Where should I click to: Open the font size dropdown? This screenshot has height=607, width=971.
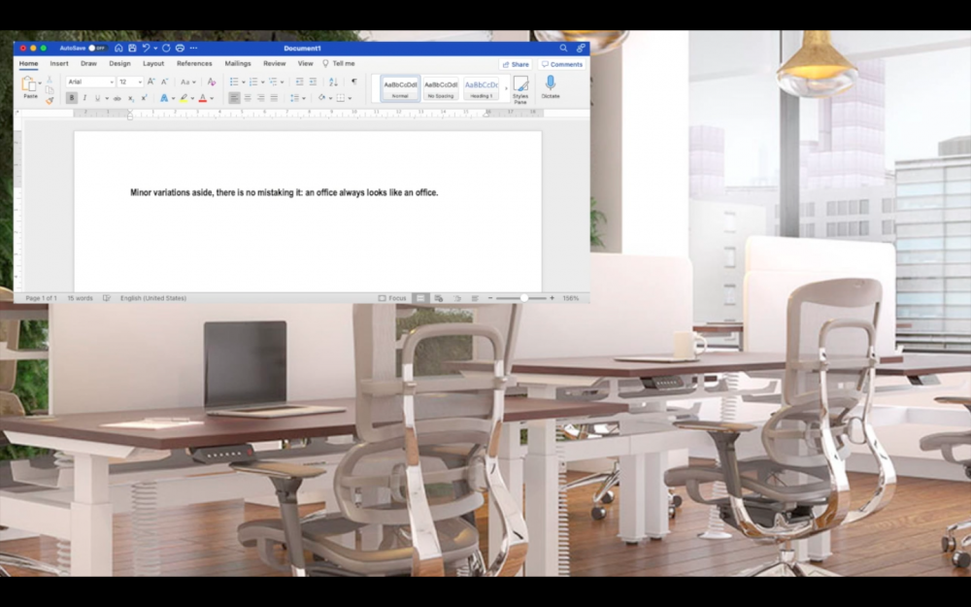click(140, 82)
